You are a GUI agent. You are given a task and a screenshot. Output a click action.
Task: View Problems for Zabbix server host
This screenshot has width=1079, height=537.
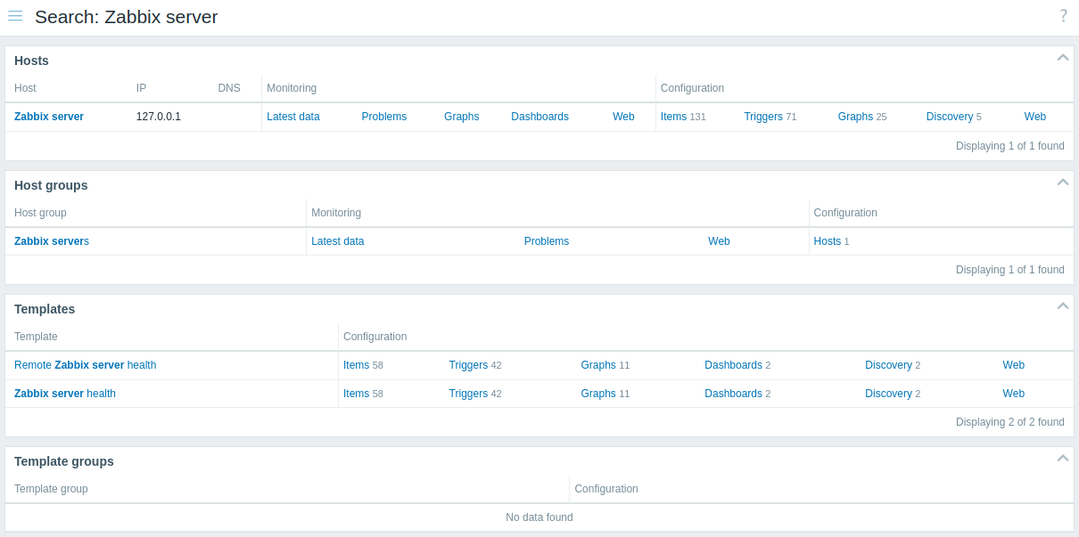pyautogui.click(x=384, y=117)
